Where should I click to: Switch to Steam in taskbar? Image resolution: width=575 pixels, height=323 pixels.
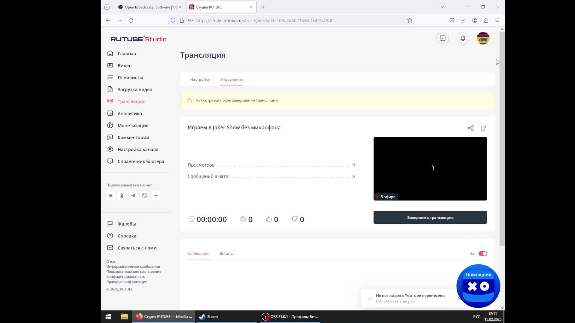[226, 316]
